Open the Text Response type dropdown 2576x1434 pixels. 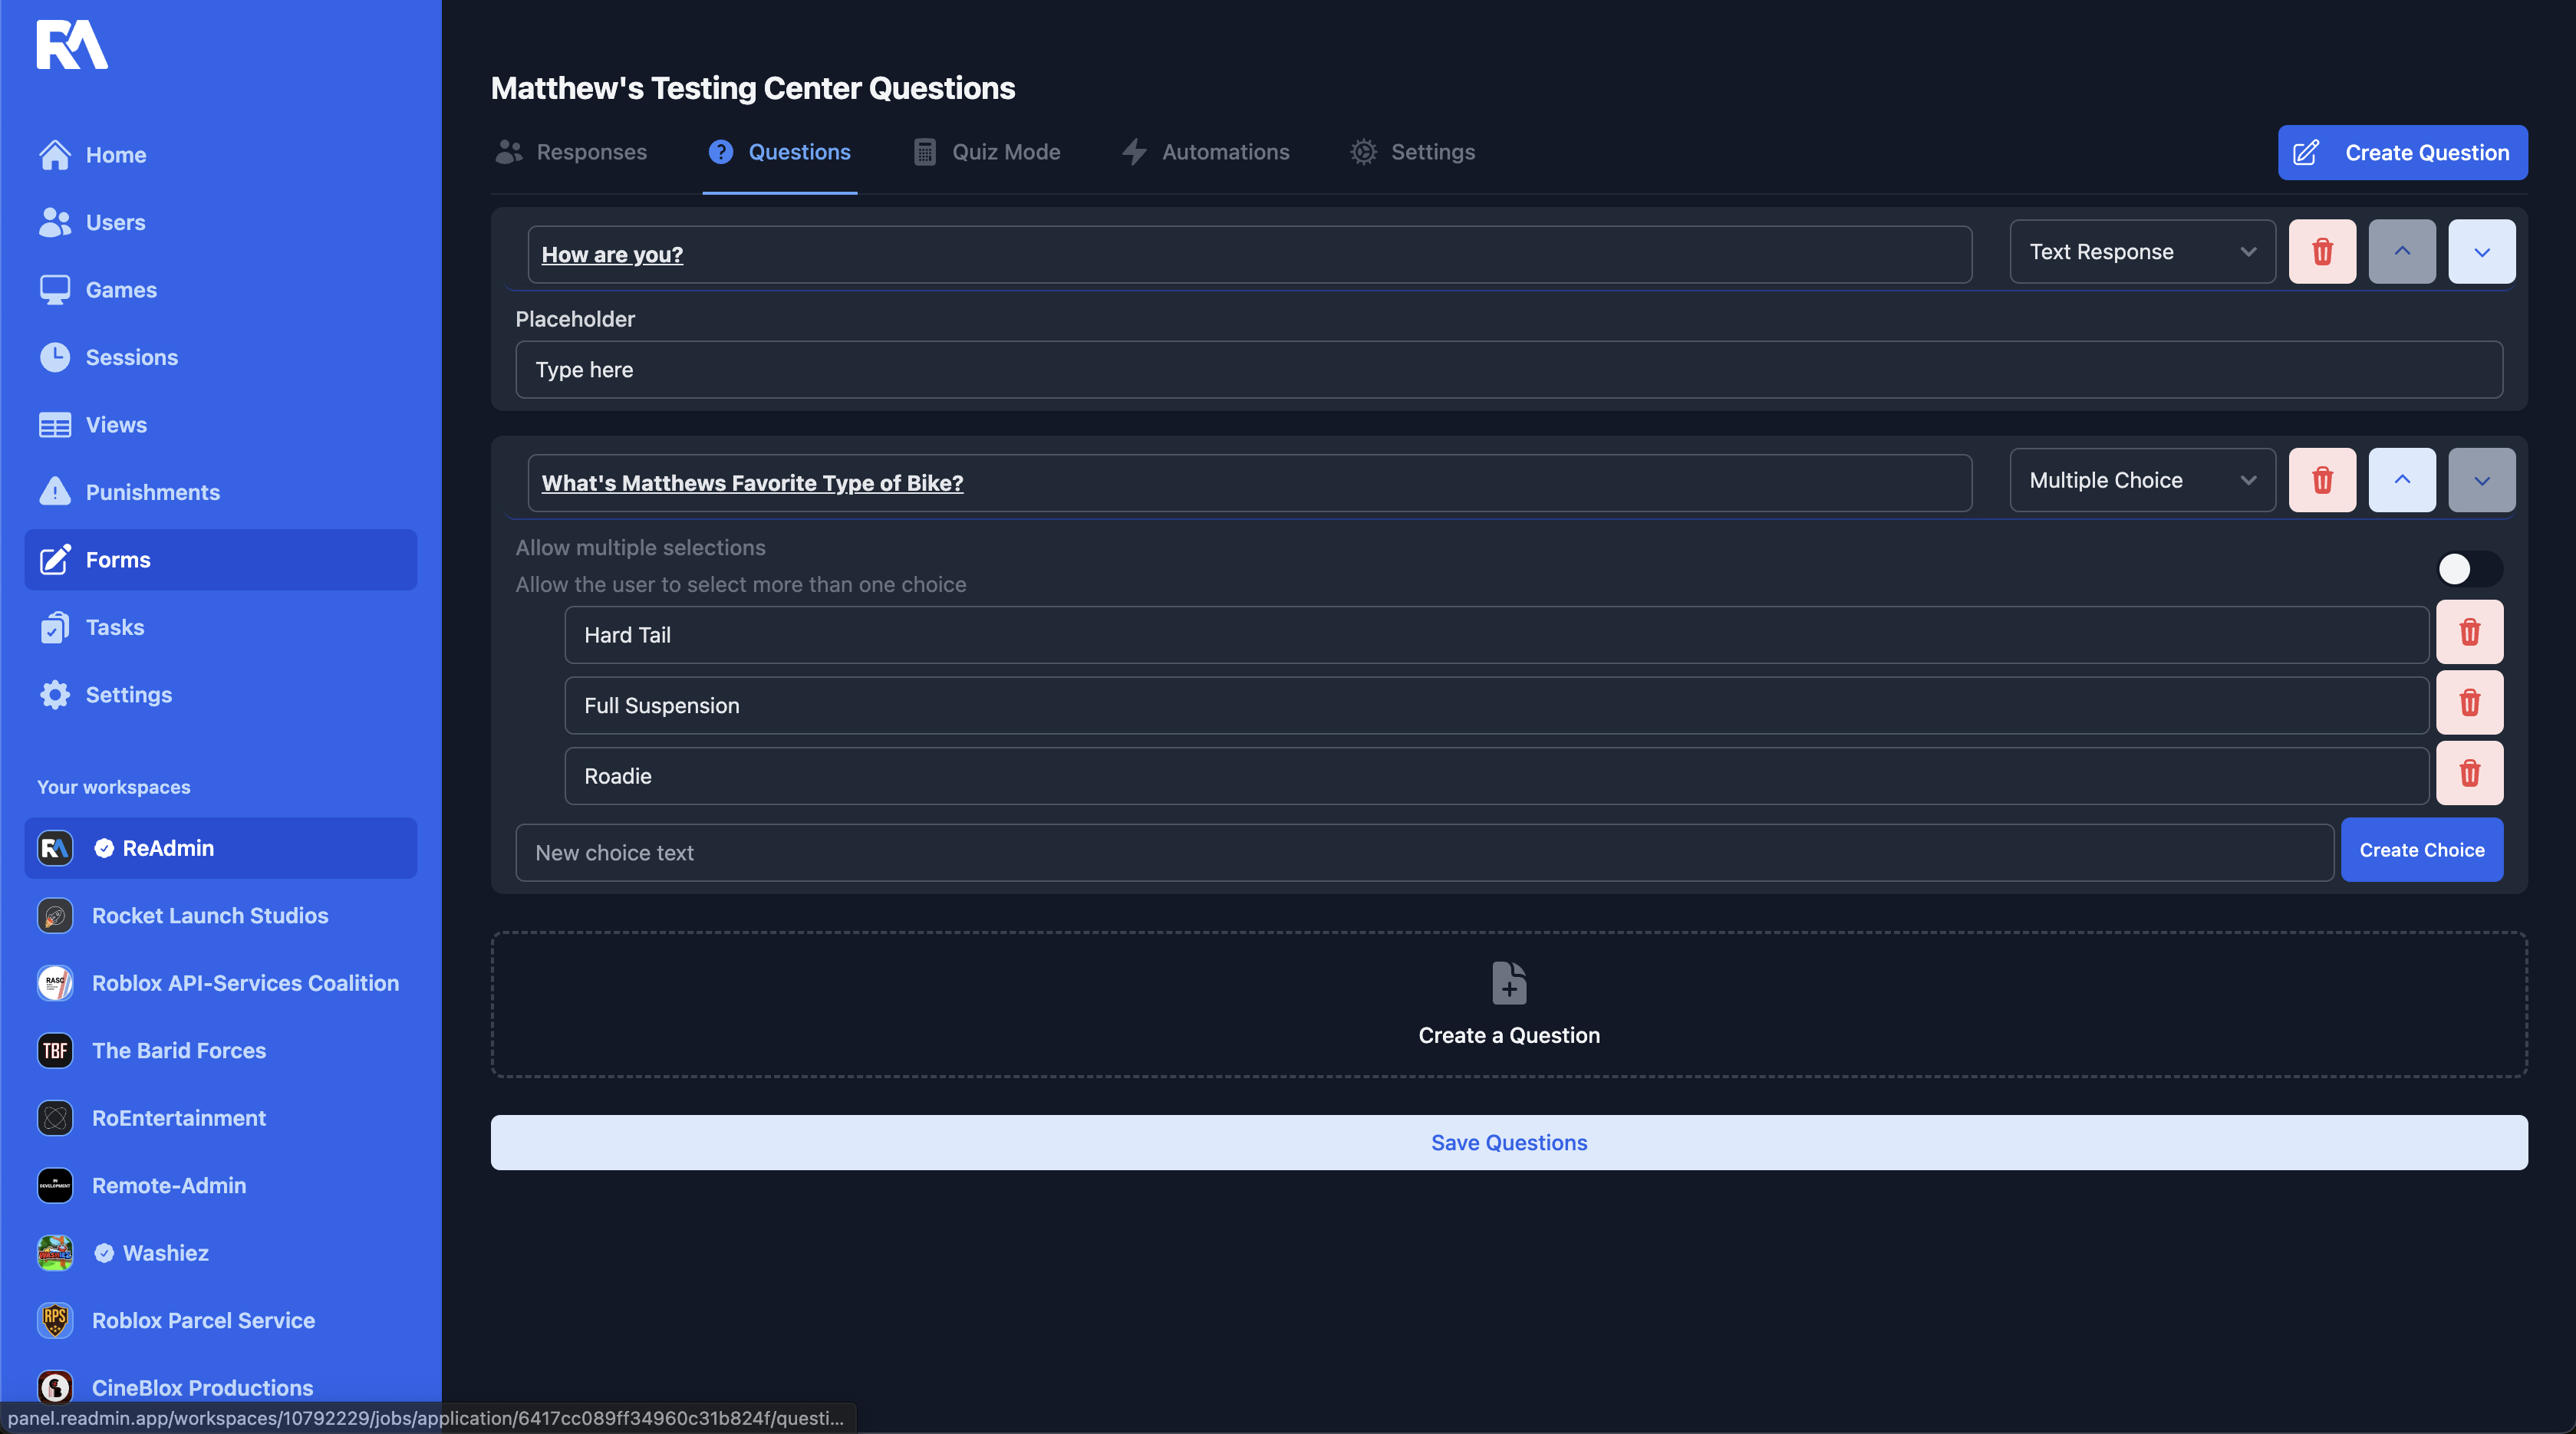pyautogui.click(x=2142, y=252)
